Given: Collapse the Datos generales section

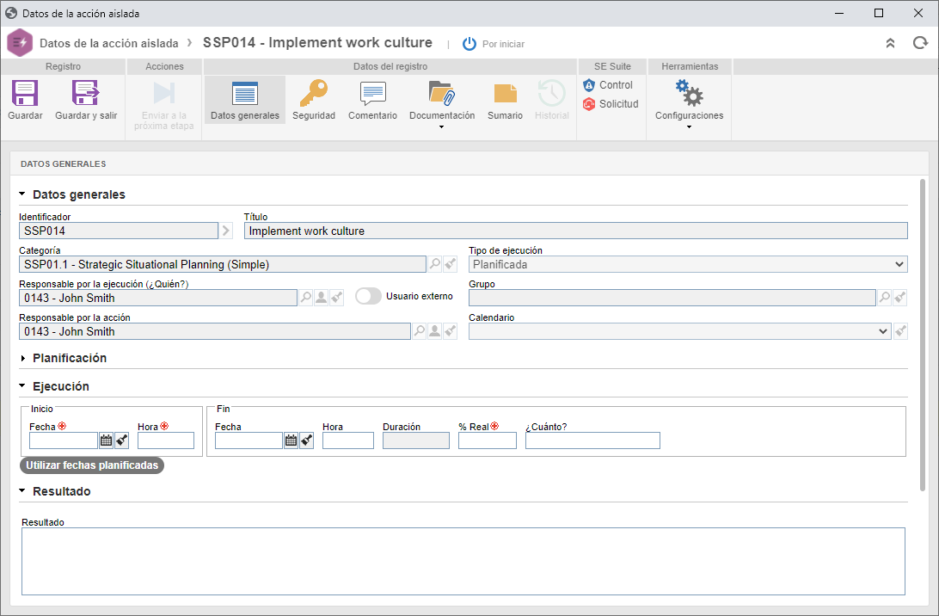Looking at the screenshot, I should click(x=22, y=194).
